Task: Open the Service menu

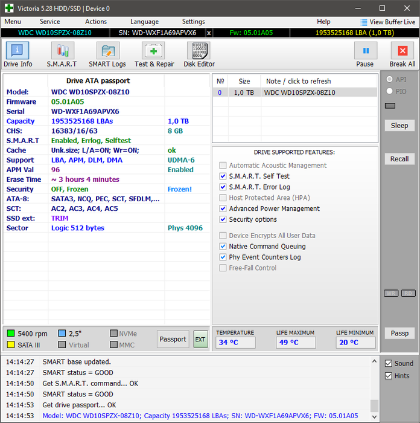Action: 50,22
